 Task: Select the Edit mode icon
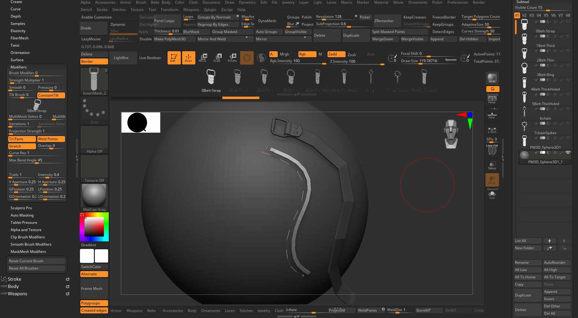tap(174, 58)
